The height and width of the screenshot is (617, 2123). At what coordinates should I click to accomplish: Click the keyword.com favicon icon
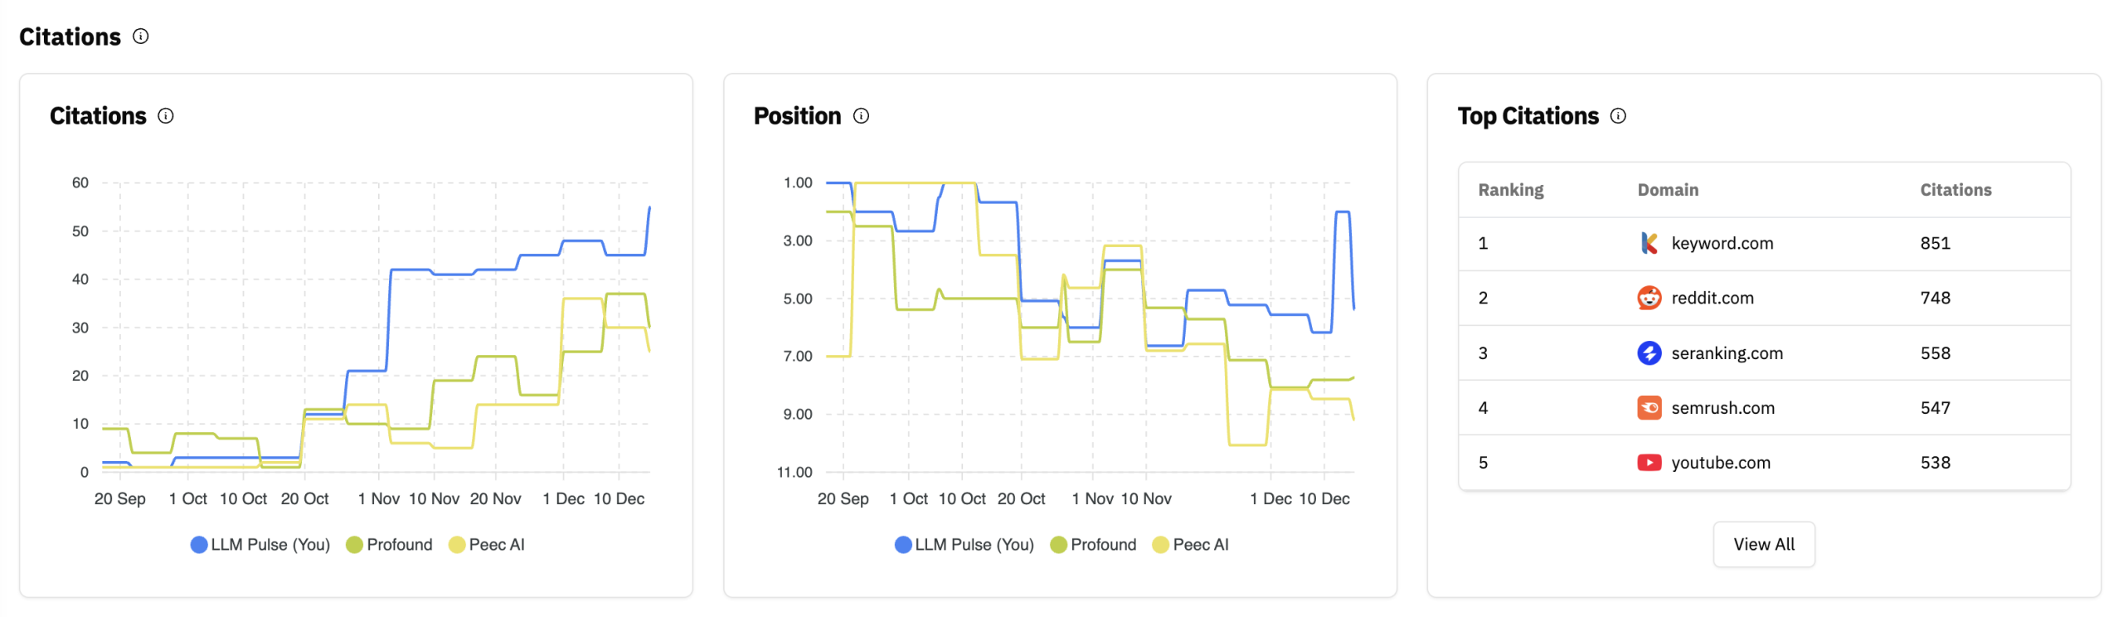(x=1649, y=243)
